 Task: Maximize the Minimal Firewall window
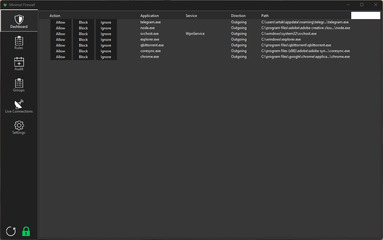(362, 5)
